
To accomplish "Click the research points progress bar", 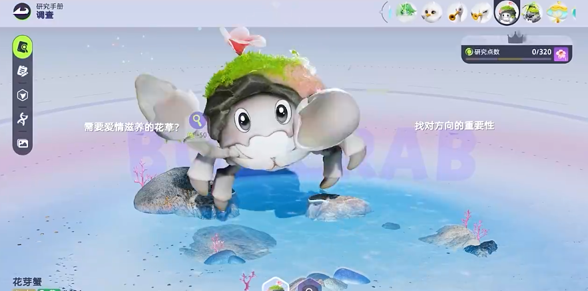I will tap(508, 58).
